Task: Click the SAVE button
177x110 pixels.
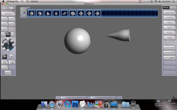Action: click(x=5, y=19)
